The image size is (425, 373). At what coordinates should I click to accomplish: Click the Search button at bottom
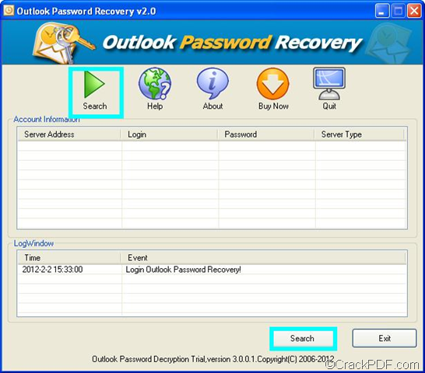(x=303, y=338)
